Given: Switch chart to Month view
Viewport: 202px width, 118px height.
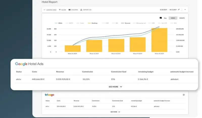Looking at the screenshot, I should (182, 18).
